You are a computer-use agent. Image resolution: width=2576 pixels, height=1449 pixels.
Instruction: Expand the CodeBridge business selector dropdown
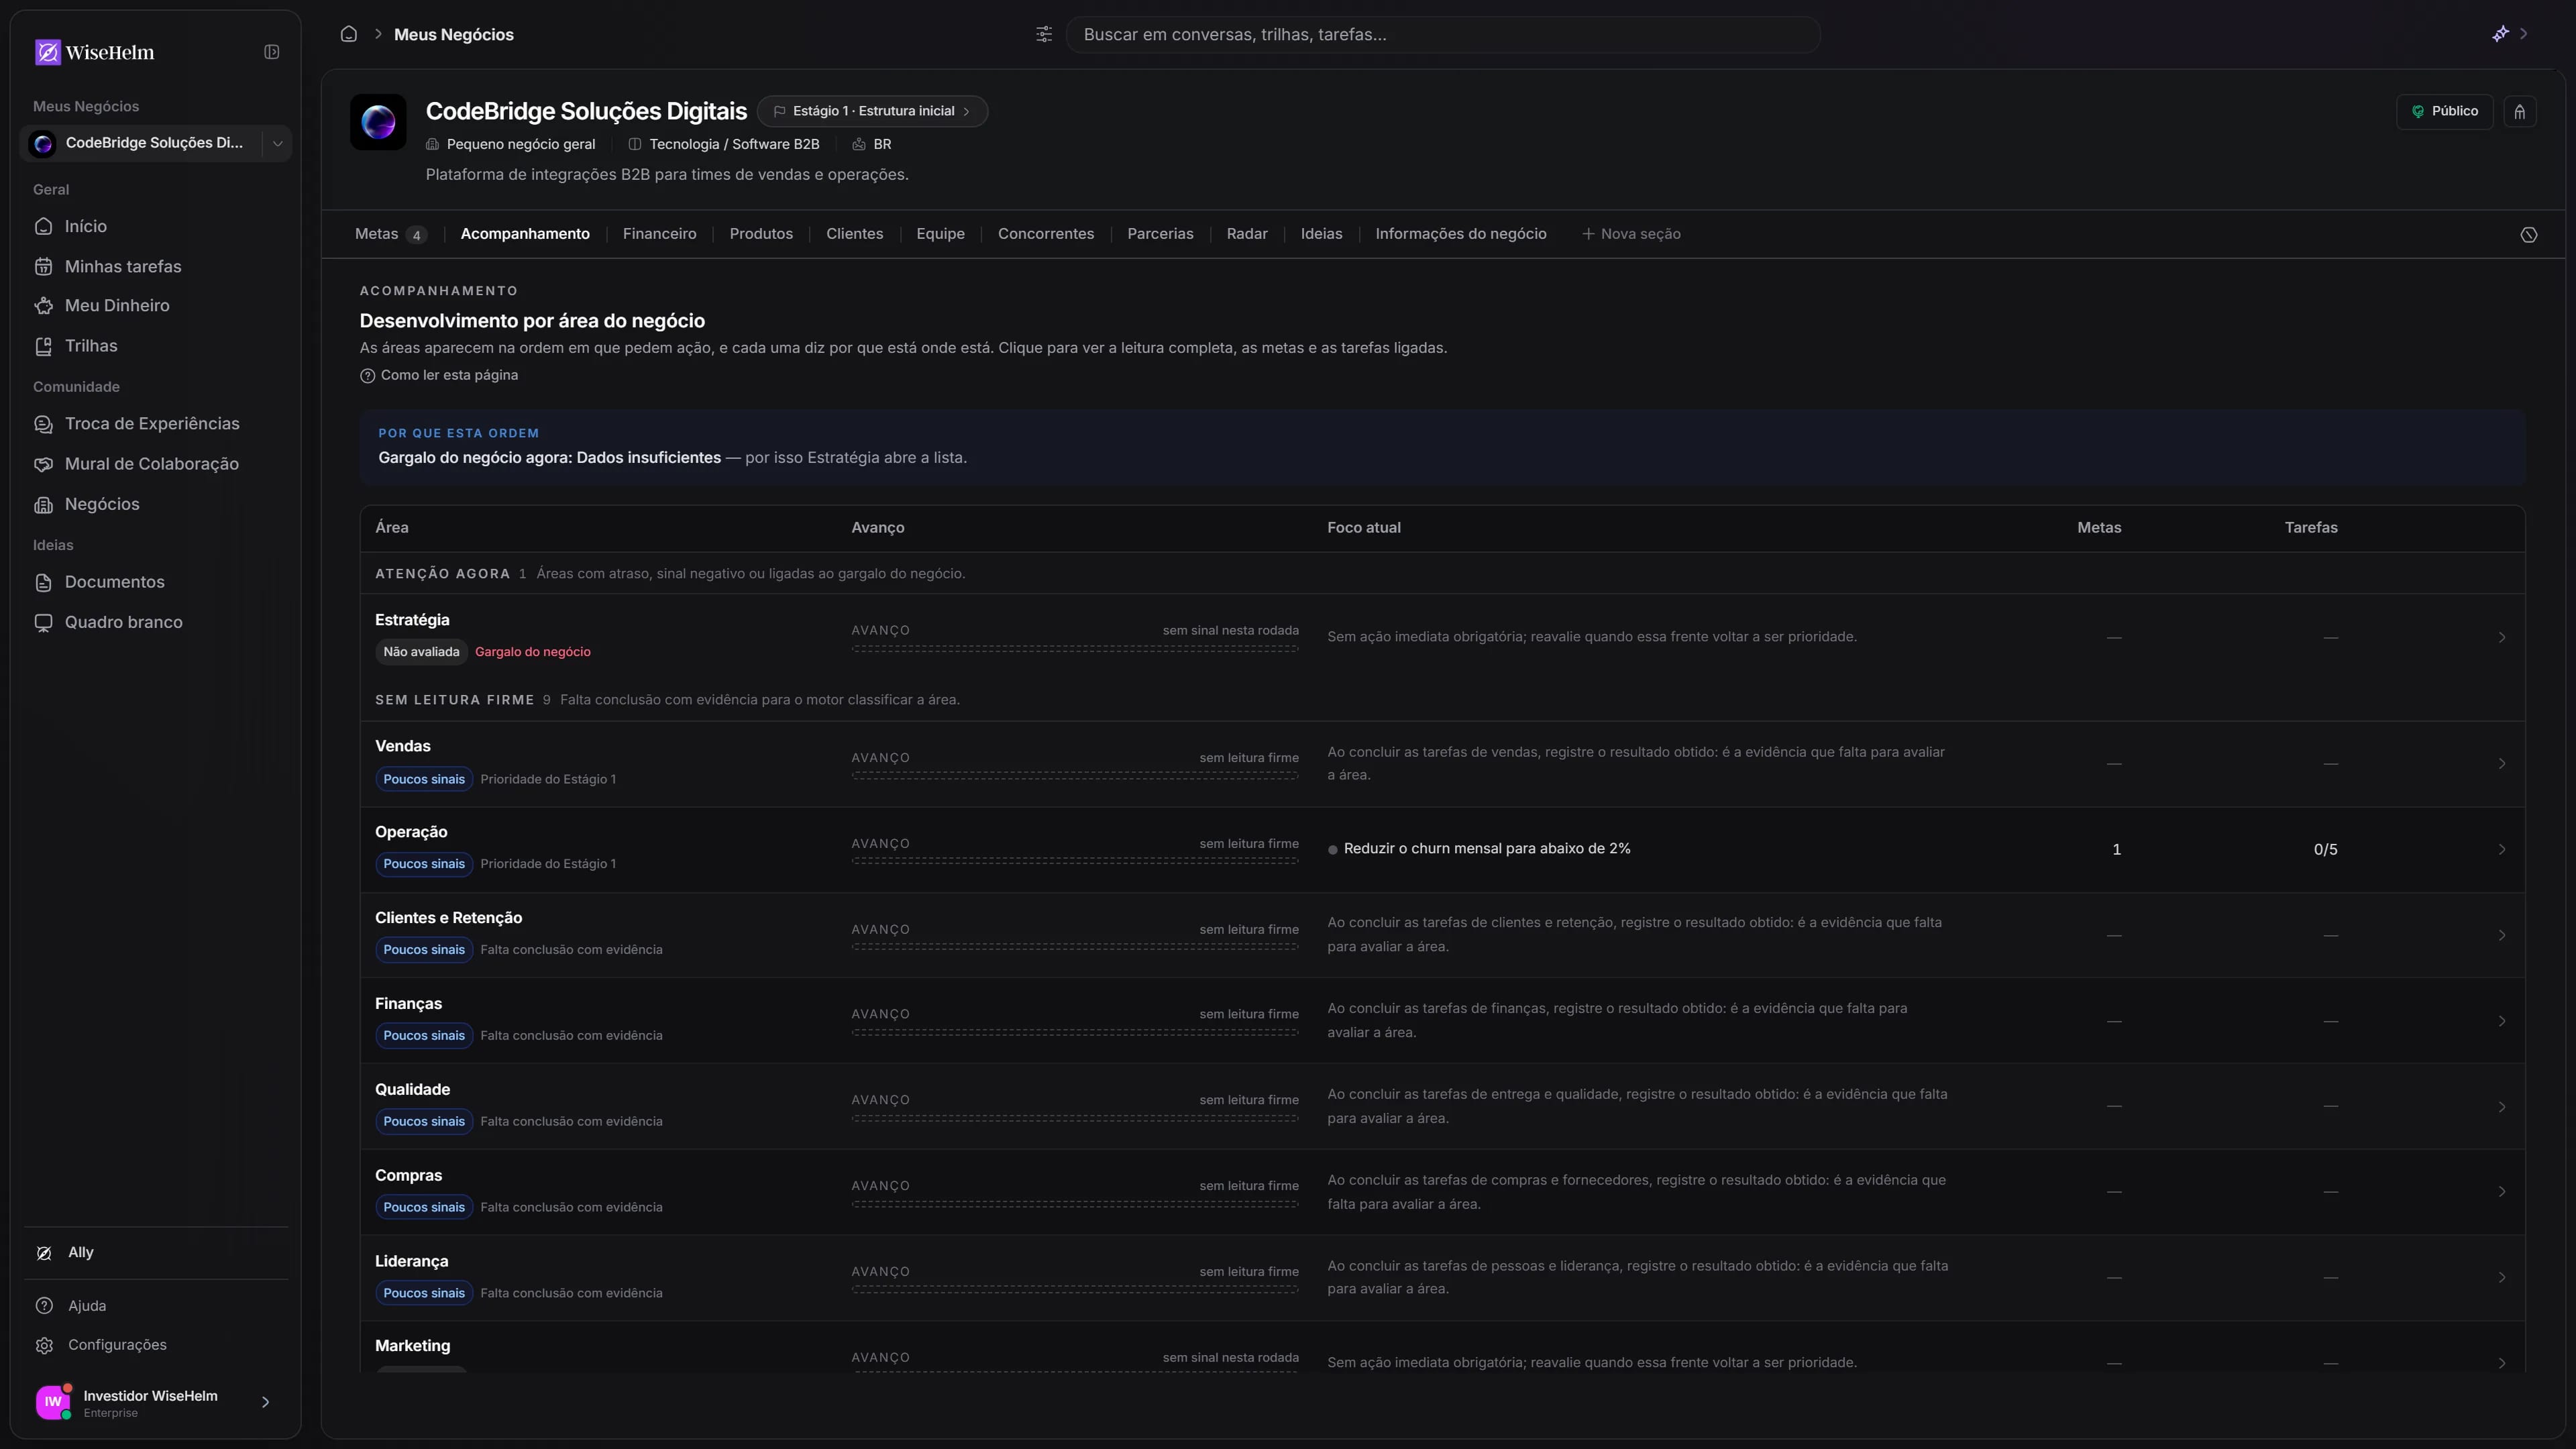click(x=277, y=143)
